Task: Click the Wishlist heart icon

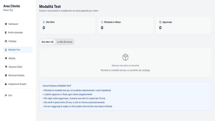Action: point(6,58)
